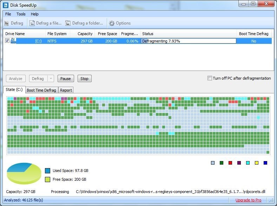Screen dimensions: 277x206
Task: Click the NTFS cell in drive row
Action: [52, 41]
